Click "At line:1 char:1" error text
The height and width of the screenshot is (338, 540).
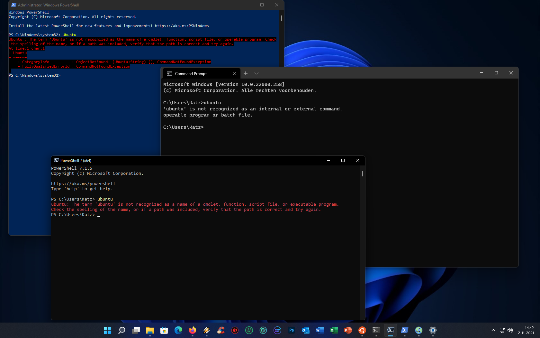click(27, 48)
